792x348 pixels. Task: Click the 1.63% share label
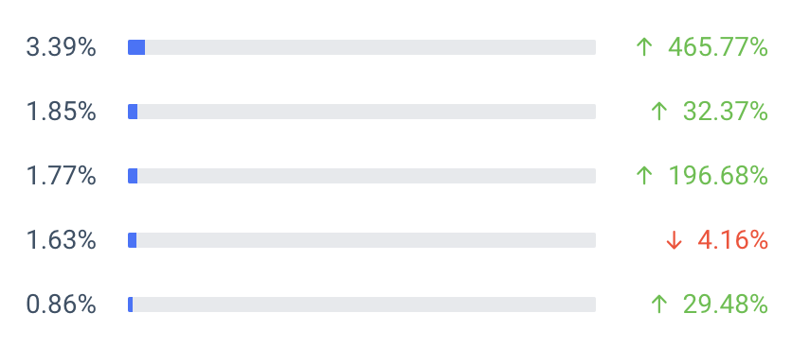[x=62, y=240]
